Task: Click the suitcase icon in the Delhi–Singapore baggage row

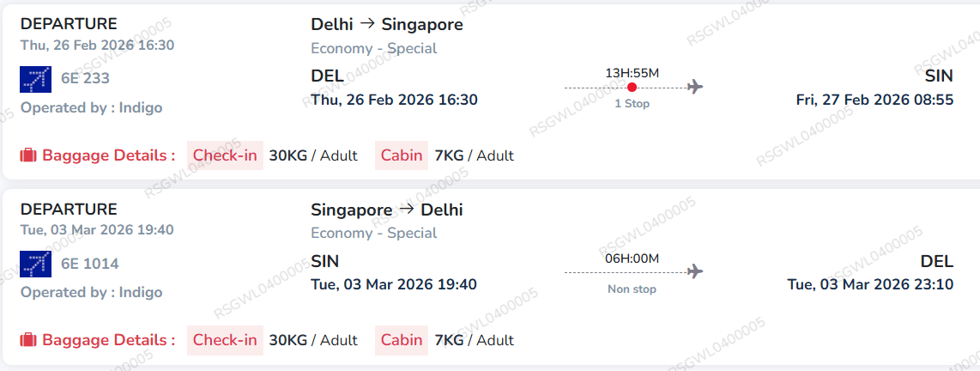Action: tap(28, 155)
